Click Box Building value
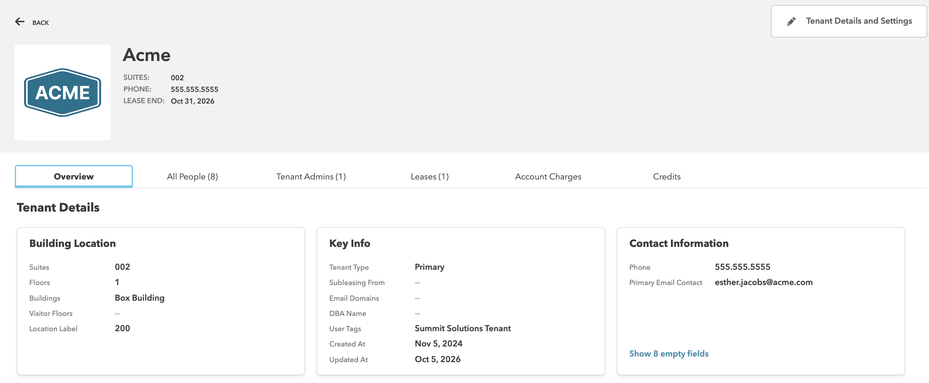This screenshot has height=383, width=929. pyautogui.click(x=140, y=298)
